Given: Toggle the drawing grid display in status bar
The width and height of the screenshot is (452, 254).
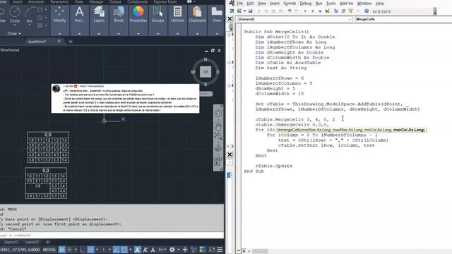Looking at the screenshot, I should 61,250.
